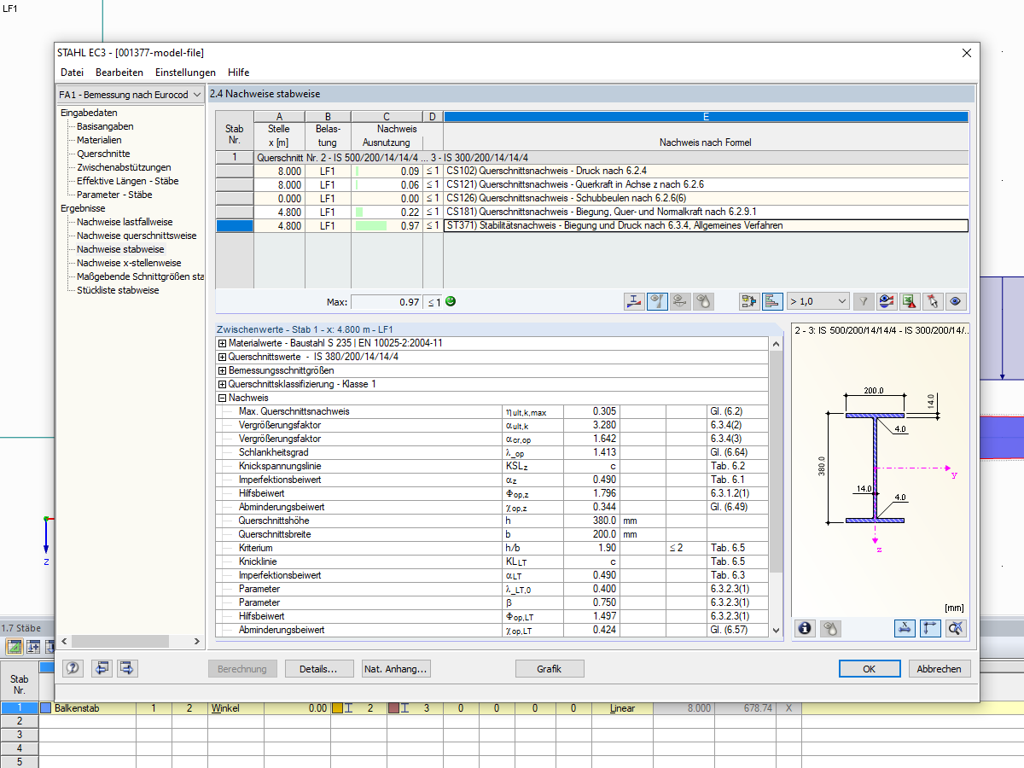
Task: Open the FA1 design case dropdown
Action: (197, 95)
